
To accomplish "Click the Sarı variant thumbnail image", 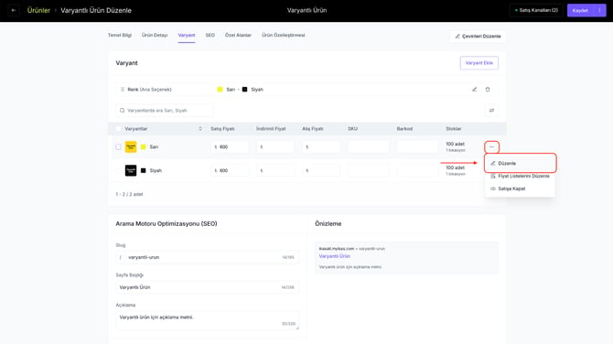I will [131, 147].
